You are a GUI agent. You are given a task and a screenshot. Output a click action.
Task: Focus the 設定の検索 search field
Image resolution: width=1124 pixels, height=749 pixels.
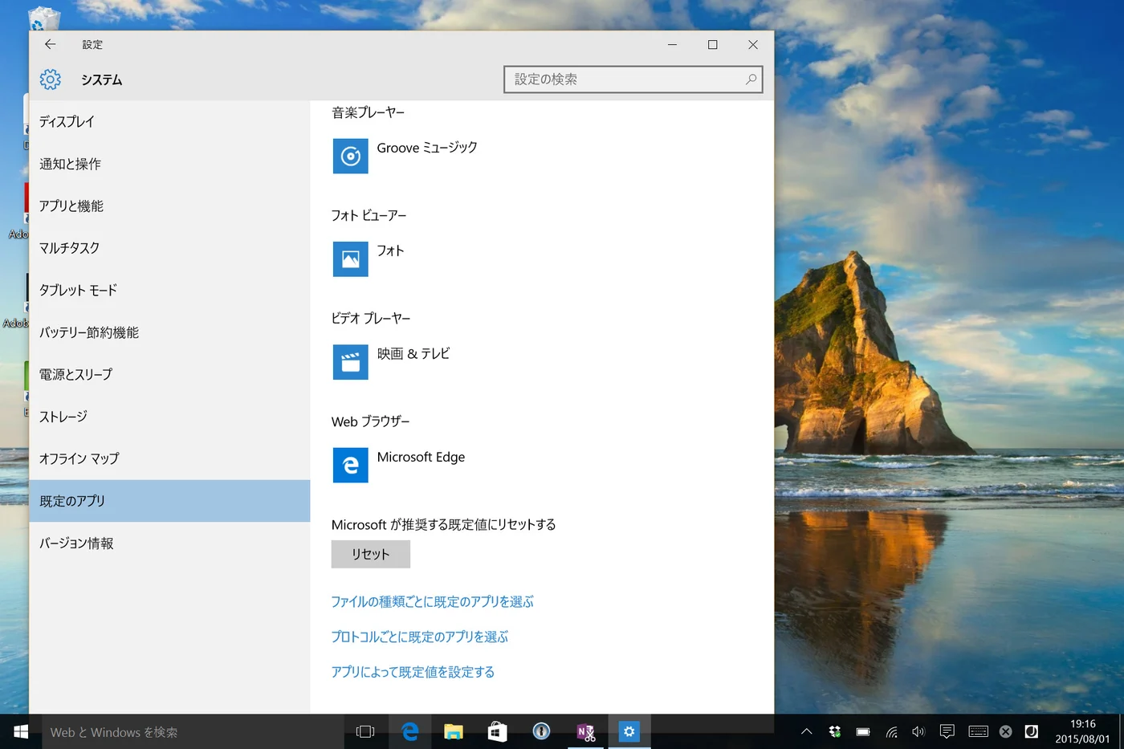[633, 79]
